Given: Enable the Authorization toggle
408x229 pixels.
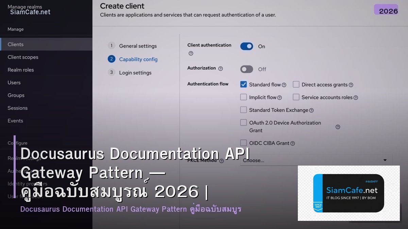Looking at the screenshot, I should (x=247, y=69).
